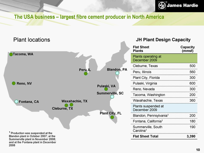This screenshot has height=153, width=204.
Task: Select the Pulaski, VA green plant marker
Action: pyautogui.click(x=106, y=89)
